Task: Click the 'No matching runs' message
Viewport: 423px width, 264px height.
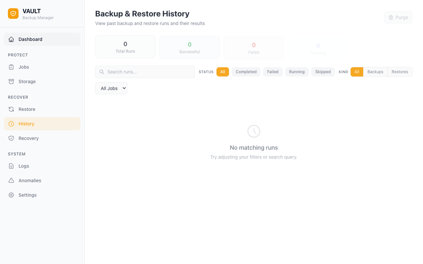Action: tap(254, 148)
